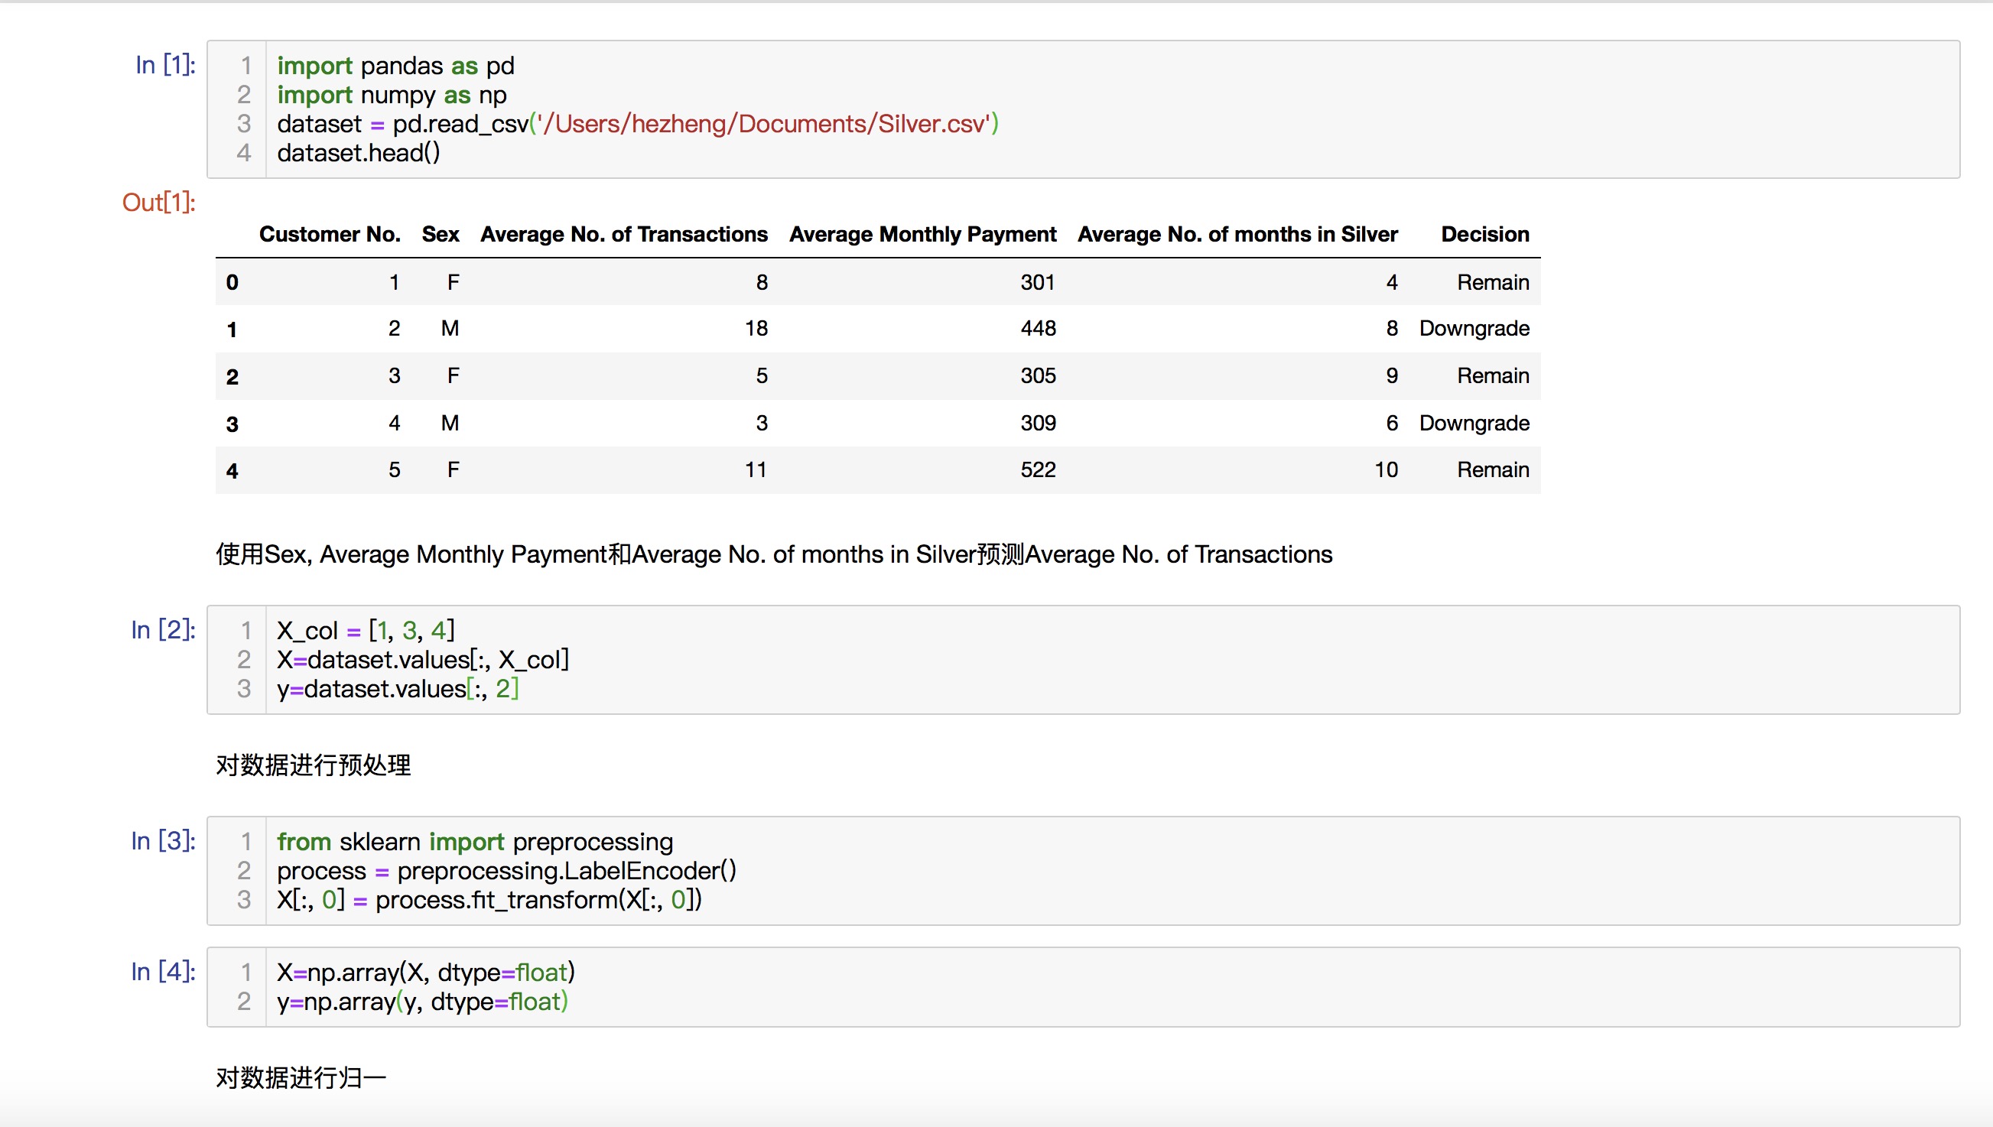Image resolution: width=1993 pixels, height=1127 pixels.
Task: Click Average Monthly Payment column header
Action: point(922,235)
